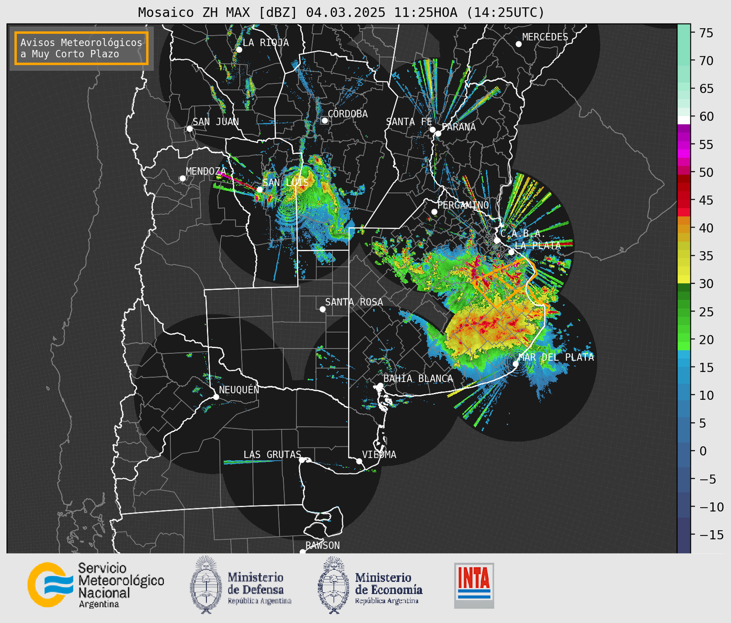The height and width of the screenshot is (623, 731).
Task: Click the Avisos Meteorológicos a Muy Corto Plazo box
Action: (x=81, y=48)
